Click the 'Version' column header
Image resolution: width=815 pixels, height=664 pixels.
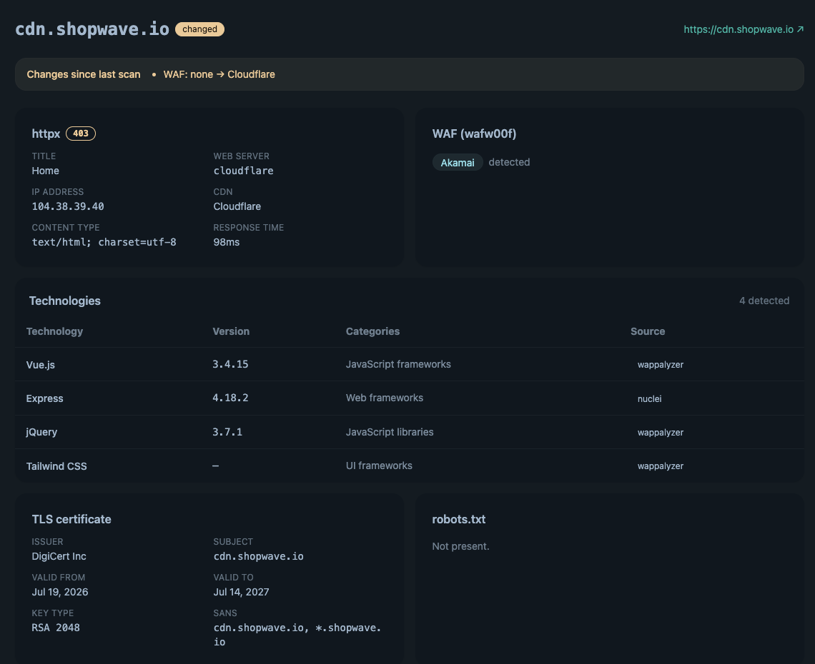231,331
